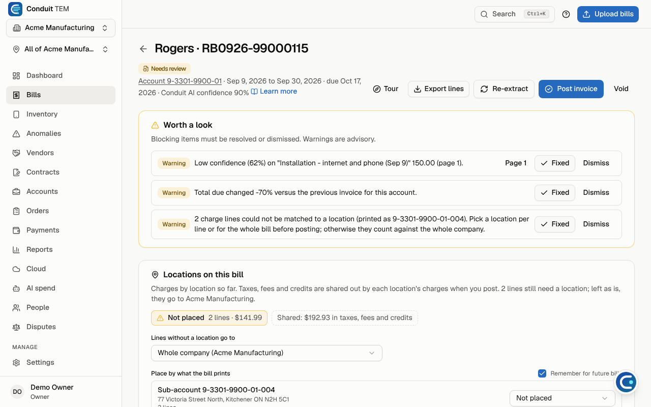
Task: Start the Tour
Action: tap(386, 89)
